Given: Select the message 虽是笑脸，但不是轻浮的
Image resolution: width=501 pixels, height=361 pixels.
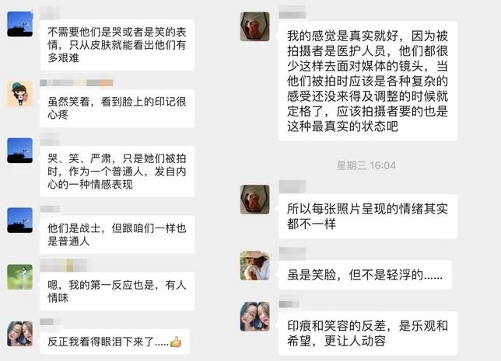Looking at the screenshot, I should coord(365,275).
